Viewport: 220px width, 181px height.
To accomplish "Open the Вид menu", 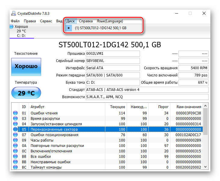I will (59, 21).
